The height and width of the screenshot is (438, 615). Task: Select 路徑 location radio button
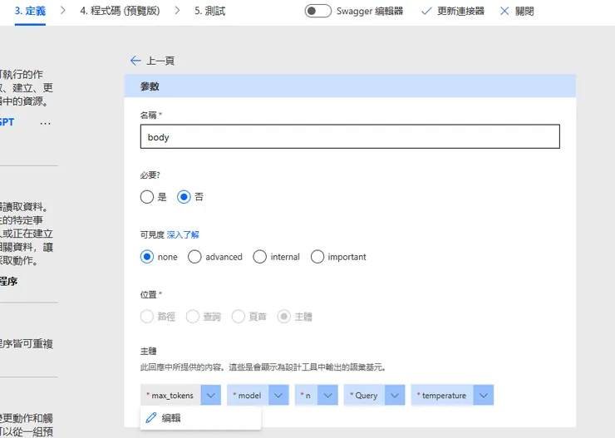tap(147, 317)
